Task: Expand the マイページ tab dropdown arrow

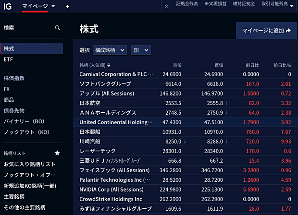Action: (x=53, y=6)
